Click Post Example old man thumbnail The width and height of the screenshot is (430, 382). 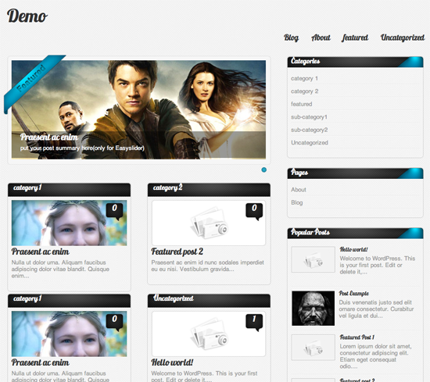[x=313, y=309]
